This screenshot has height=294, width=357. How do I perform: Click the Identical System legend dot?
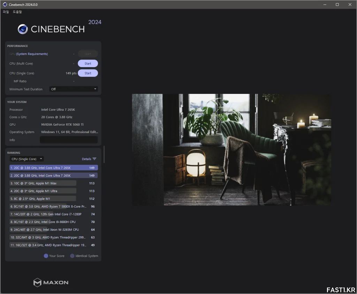[72, 256]
